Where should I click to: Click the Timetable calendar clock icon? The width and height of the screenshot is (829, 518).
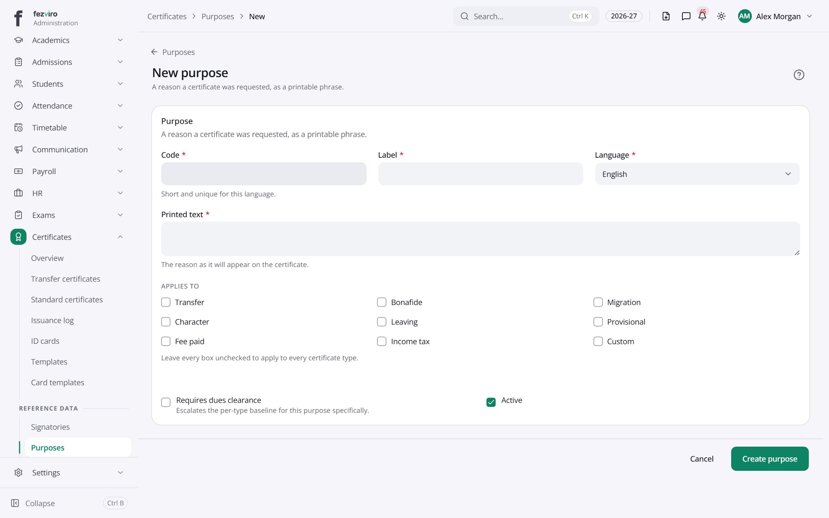coord(18,128)
